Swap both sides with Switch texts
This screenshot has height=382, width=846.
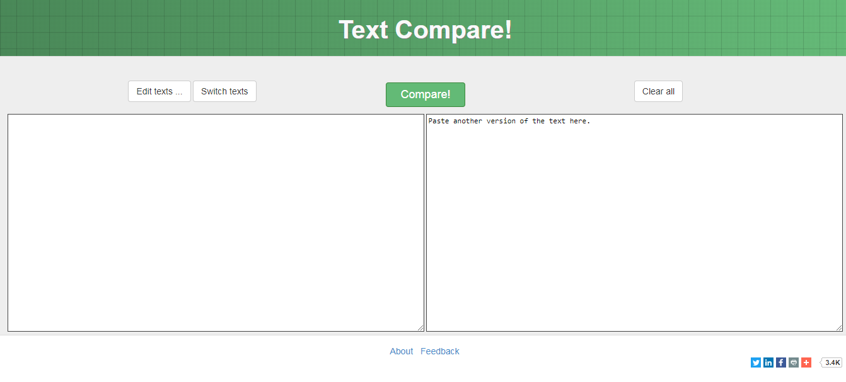pos(224,91)
